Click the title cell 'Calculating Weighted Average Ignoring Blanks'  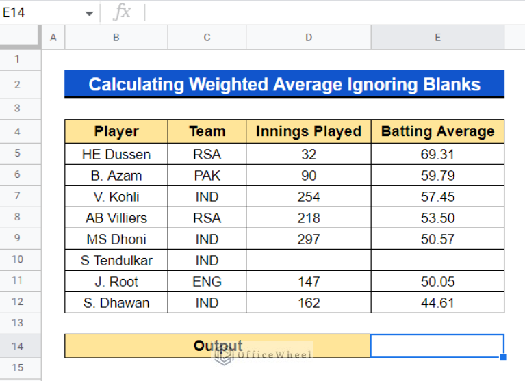(285, 85)
